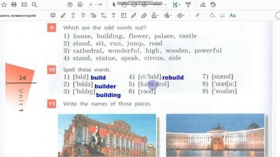Click the white arched building night photo

click(x=215, y=135)
